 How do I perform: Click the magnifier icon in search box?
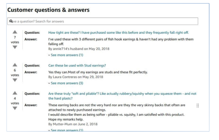tap(11, 21)
